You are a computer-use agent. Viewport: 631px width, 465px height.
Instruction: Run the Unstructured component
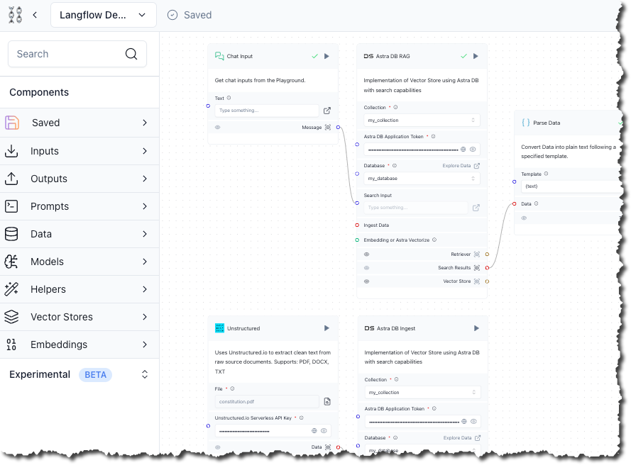(x=326, y=328)
